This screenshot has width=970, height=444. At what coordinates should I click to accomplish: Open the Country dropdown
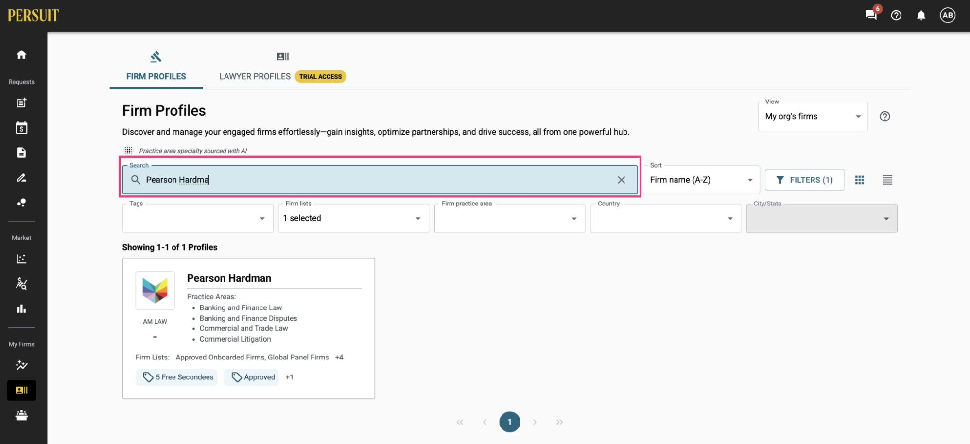pyautogui.click(x=666, y=218)
